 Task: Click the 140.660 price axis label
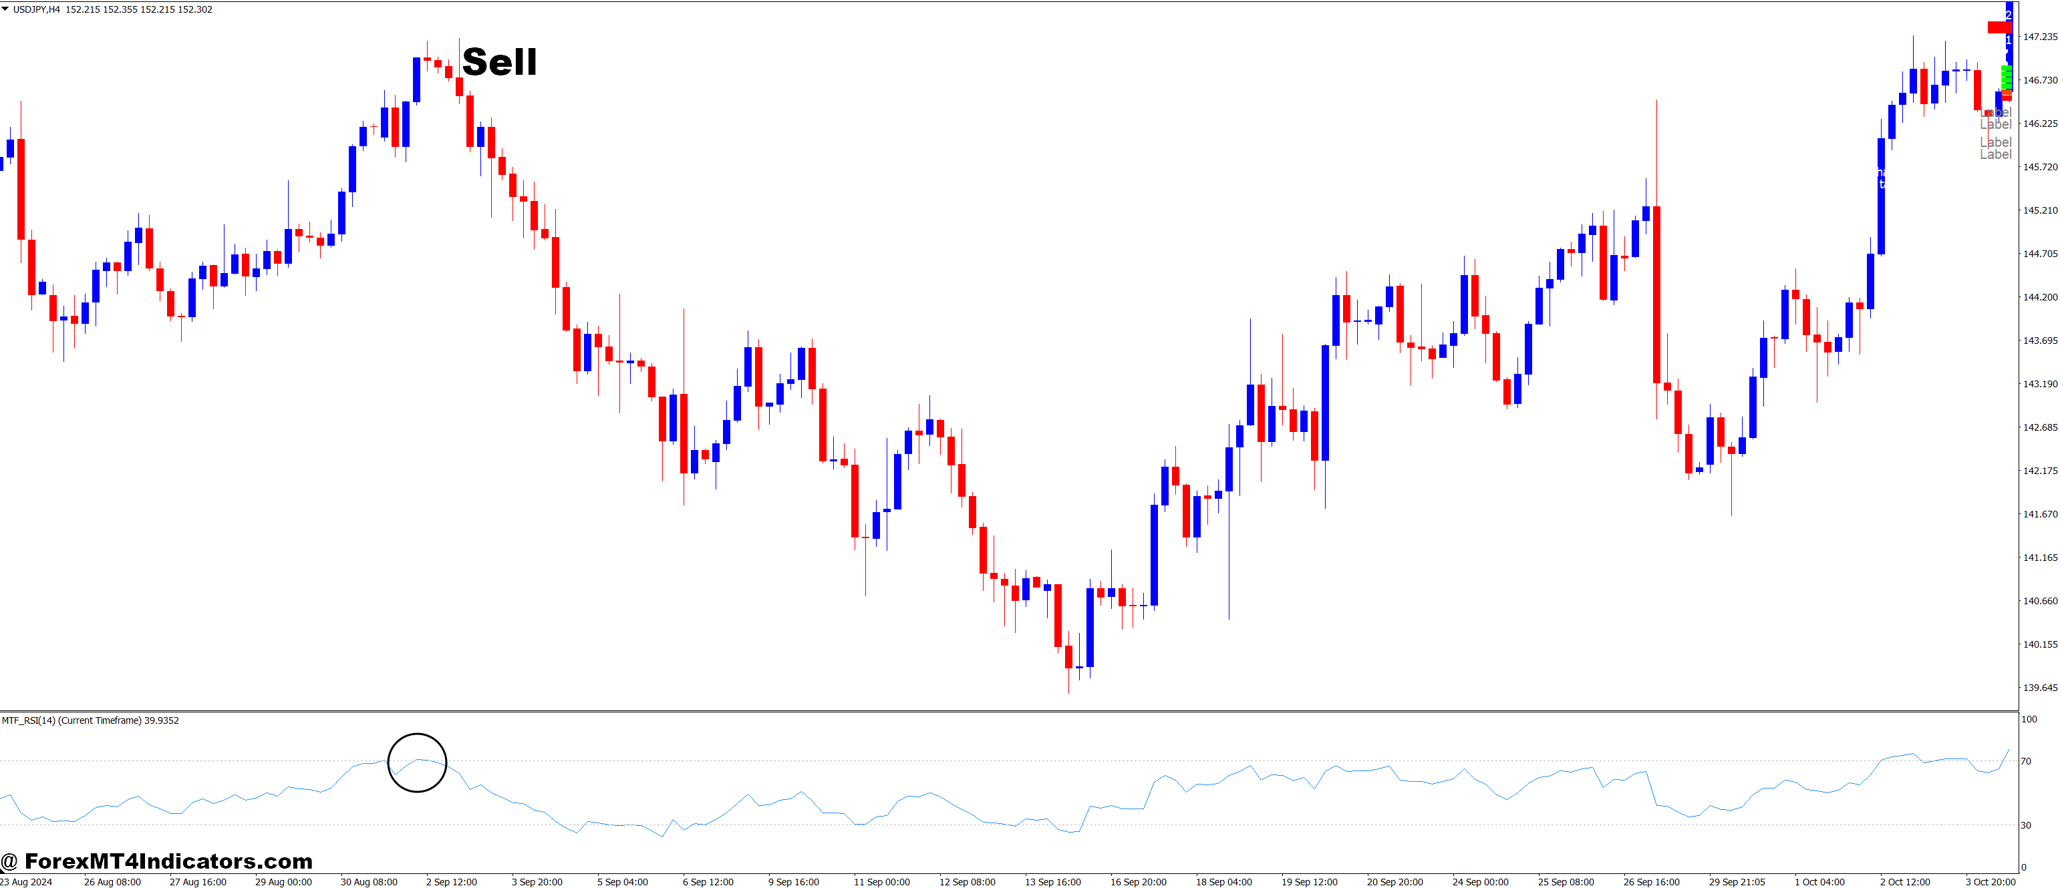click(x=2040, y=601)
